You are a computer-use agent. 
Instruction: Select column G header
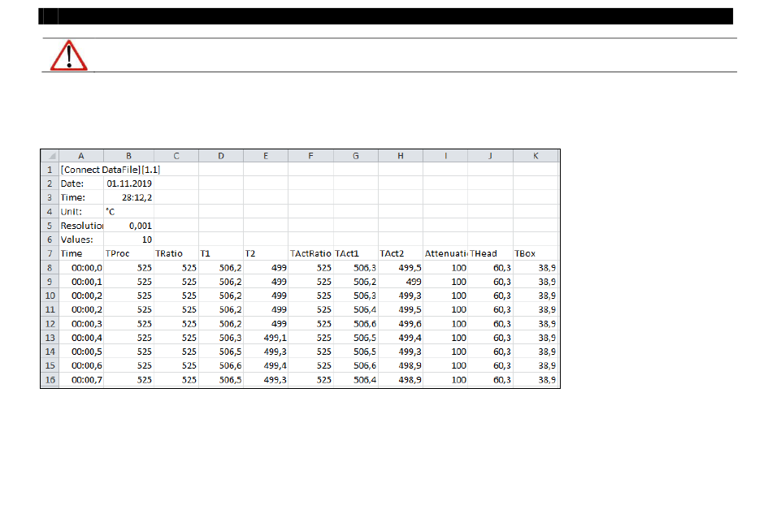pyautogui.click(x=356, y=156)
